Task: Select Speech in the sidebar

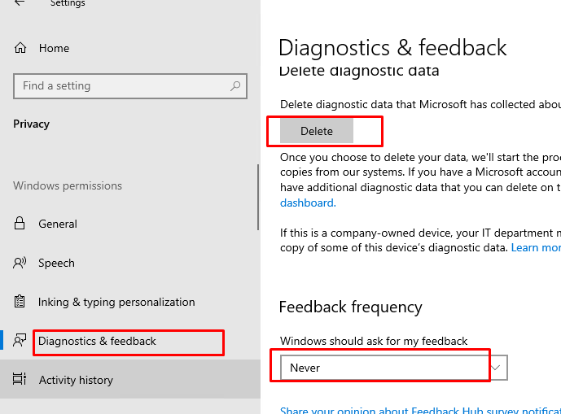Action: point(56,263)
